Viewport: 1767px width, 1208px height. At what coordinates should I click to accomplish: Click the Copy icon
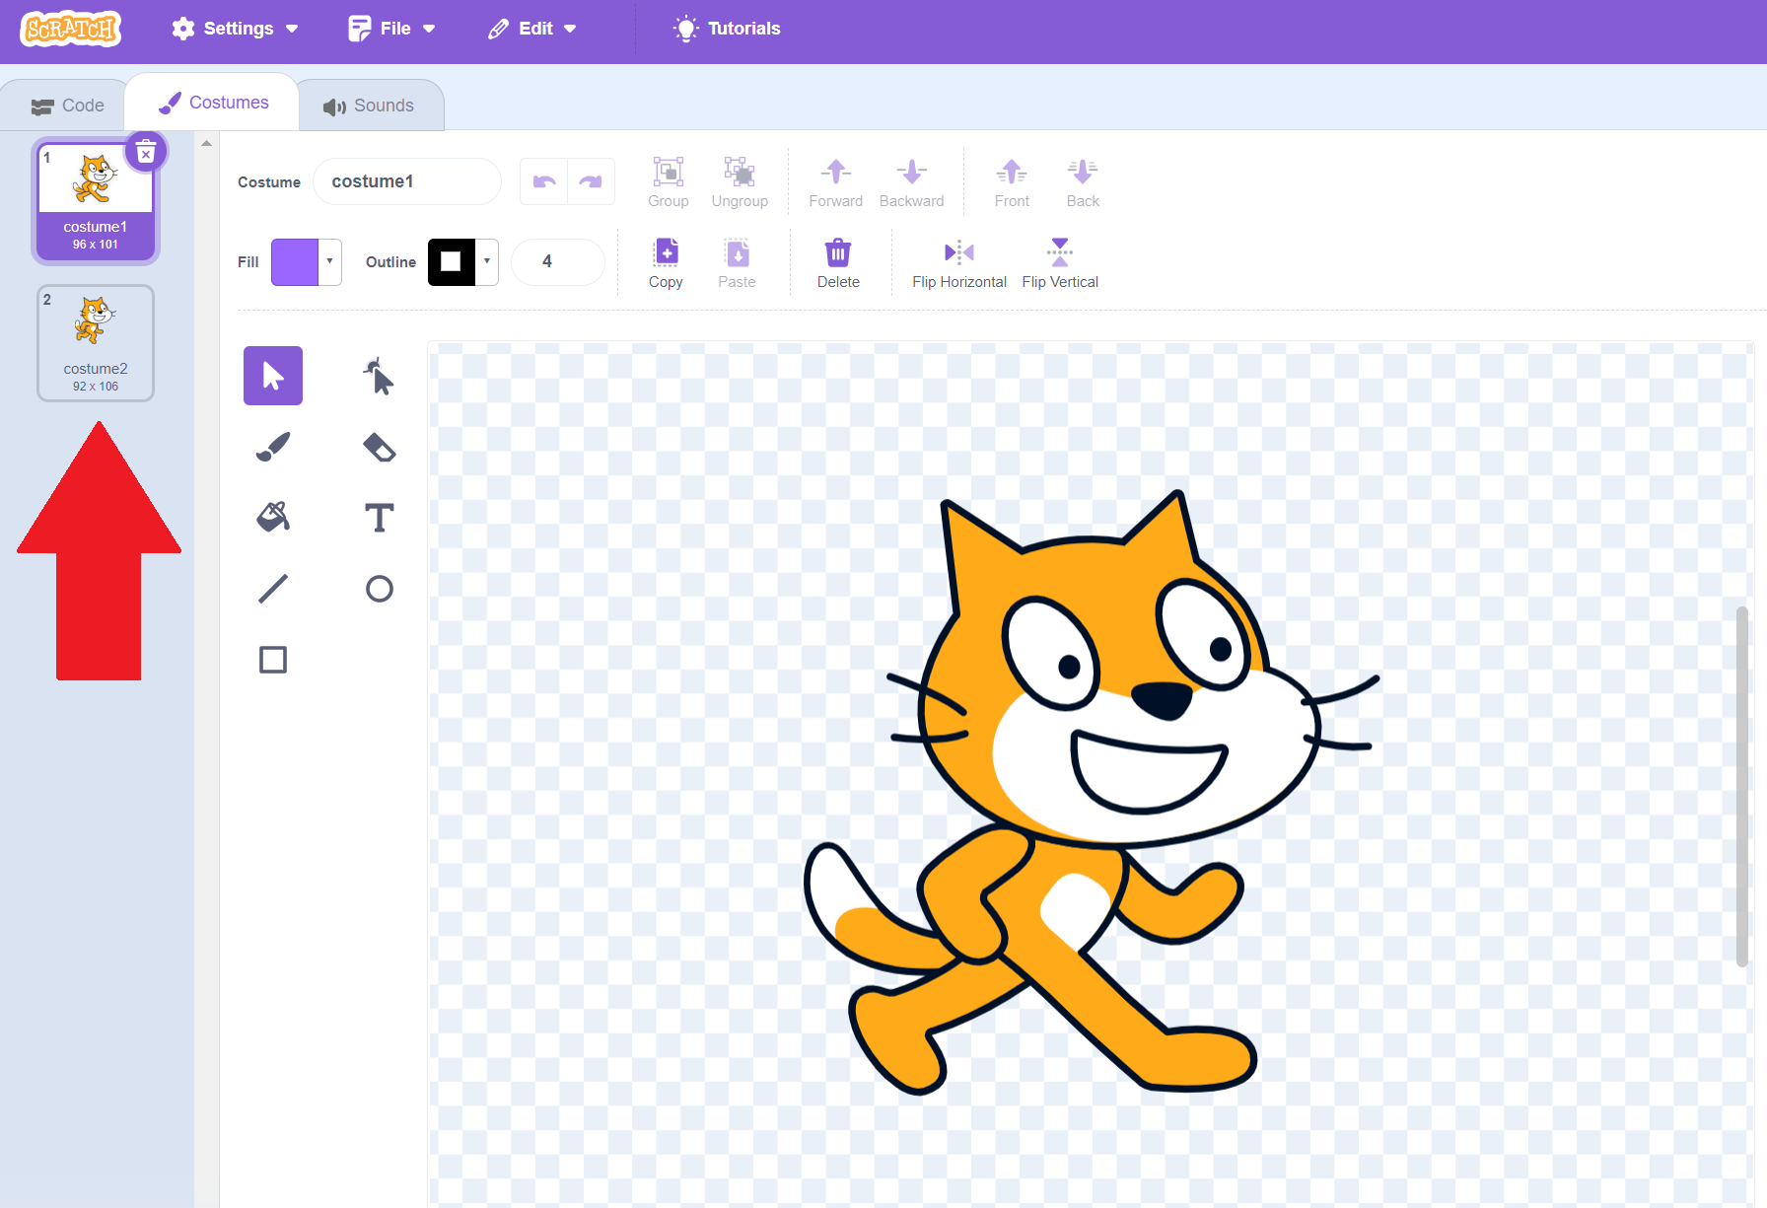pyautogui.click(x=666, y=253)
